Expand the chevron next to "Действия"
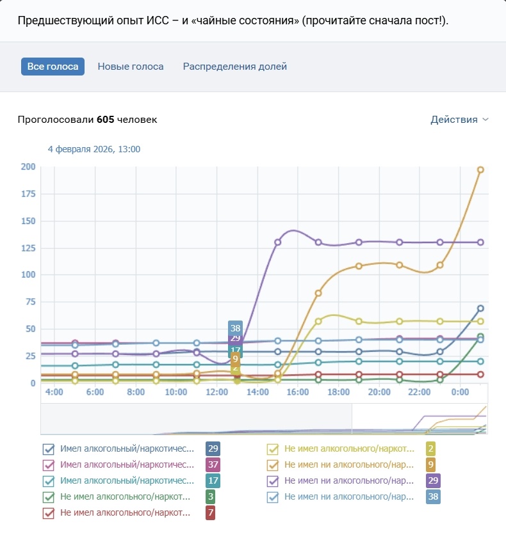Viewport: 506px width, 547px height. (x=486, y=119)
